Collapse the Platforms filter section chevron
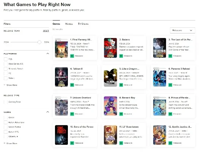The height and width of the screenshot is (152, 204). pos(48,54)
